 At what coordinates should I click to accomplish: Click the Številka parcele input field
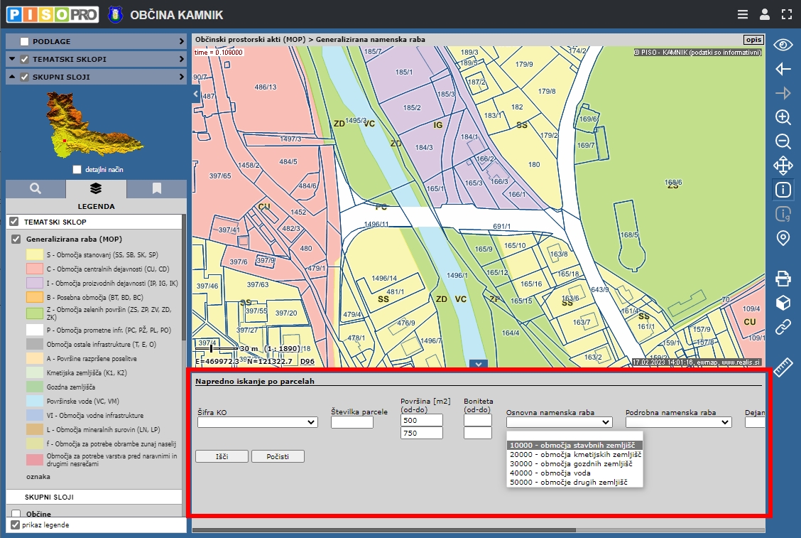click(x=352, y=422)
